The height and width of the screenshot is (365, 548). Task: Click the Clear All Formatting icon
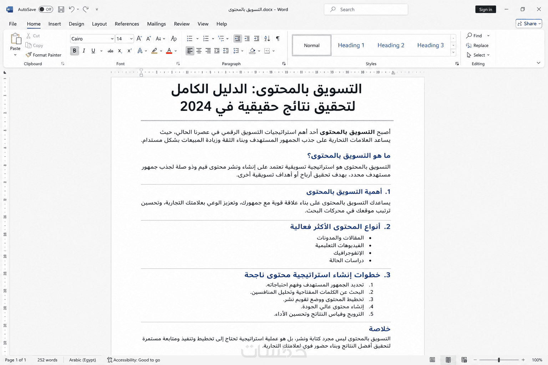coord(174,38)
